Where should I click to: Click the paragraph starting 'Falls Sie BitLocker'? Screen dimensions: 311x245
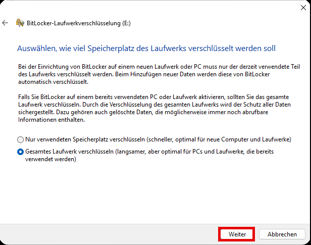(154, 108)
